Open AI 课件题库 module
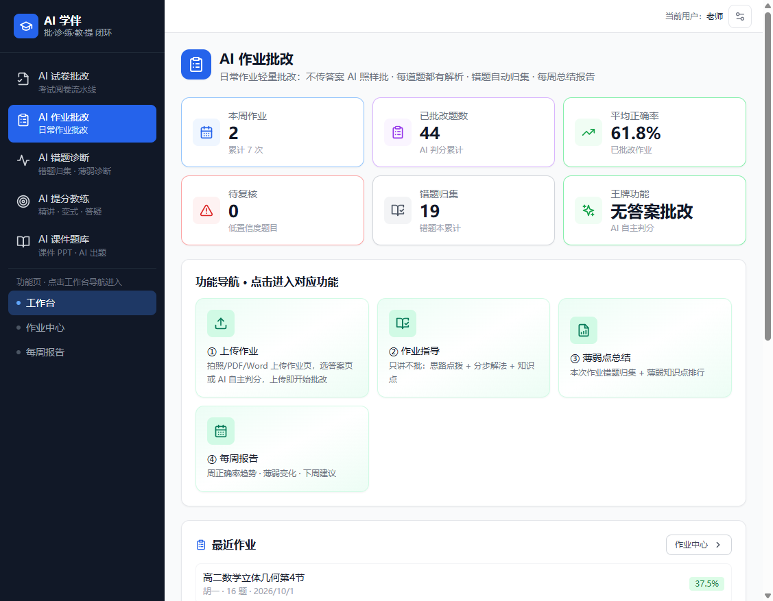Image resolution: width=773 pixels, height=601 pixels. pos(82,245)
